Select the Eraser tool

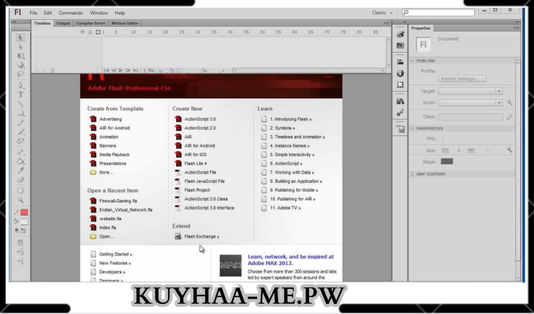[20, 180]
